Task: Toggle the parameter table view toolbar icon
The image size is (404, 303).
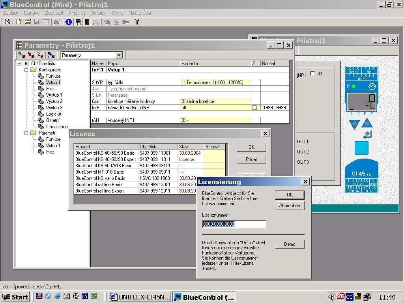Action: (x=78, y=22)
